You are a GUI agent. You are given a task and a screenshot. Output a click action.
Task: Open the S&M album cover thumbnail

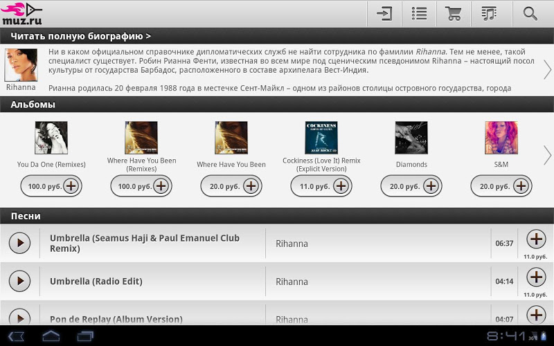click(501, 138)
